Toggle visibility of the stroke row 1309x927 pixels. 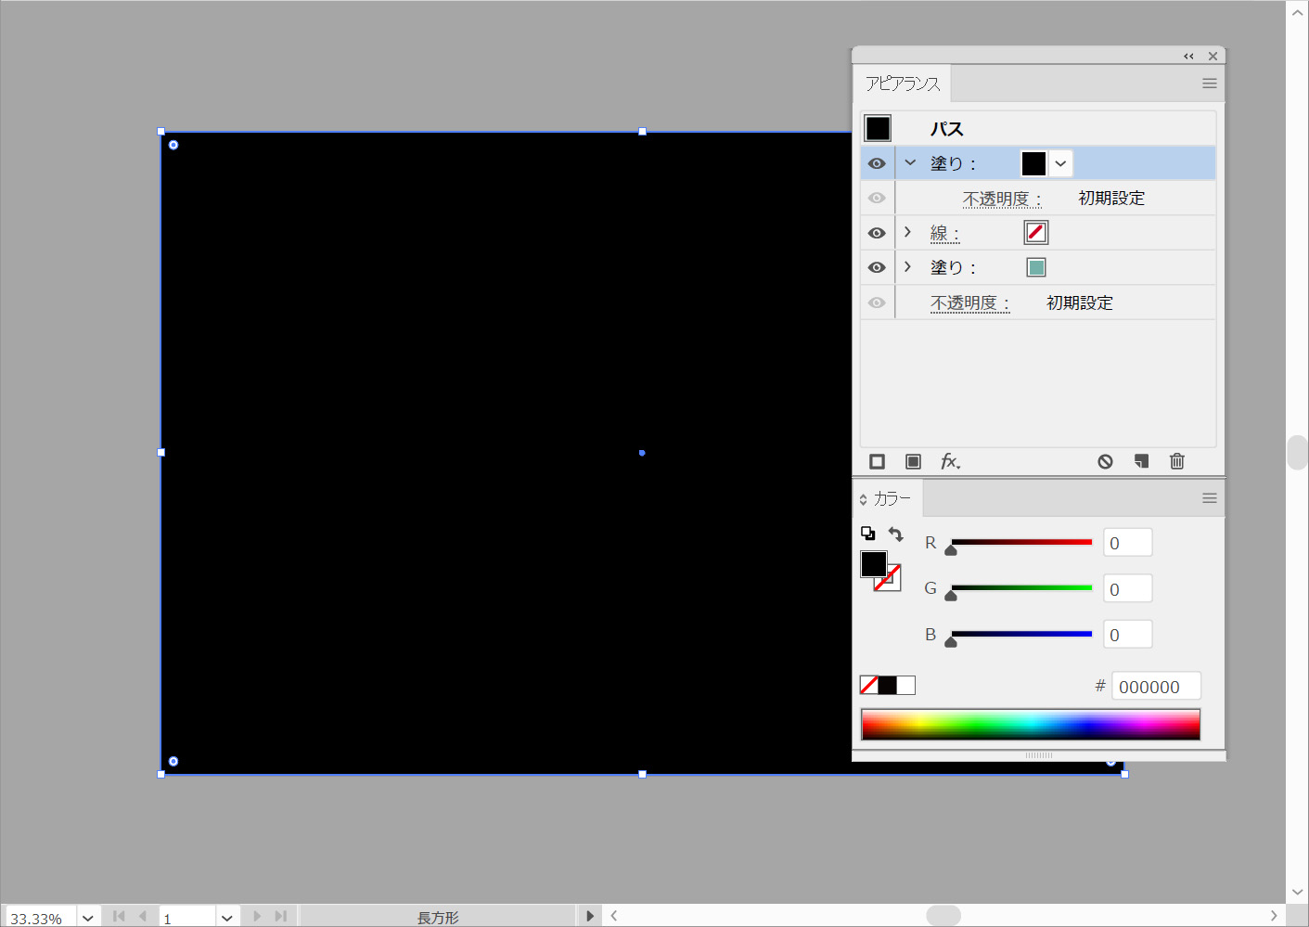[x=877, y=233]
